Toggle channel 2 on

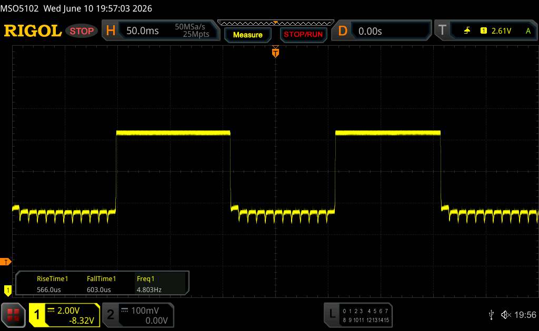click(111, 315)
